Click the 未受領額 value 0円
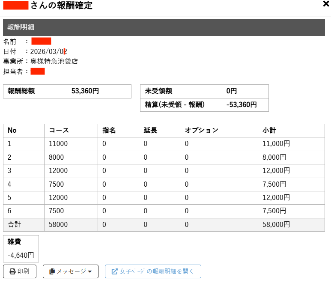This screenshot has width=331, height=295. (232, 91)
